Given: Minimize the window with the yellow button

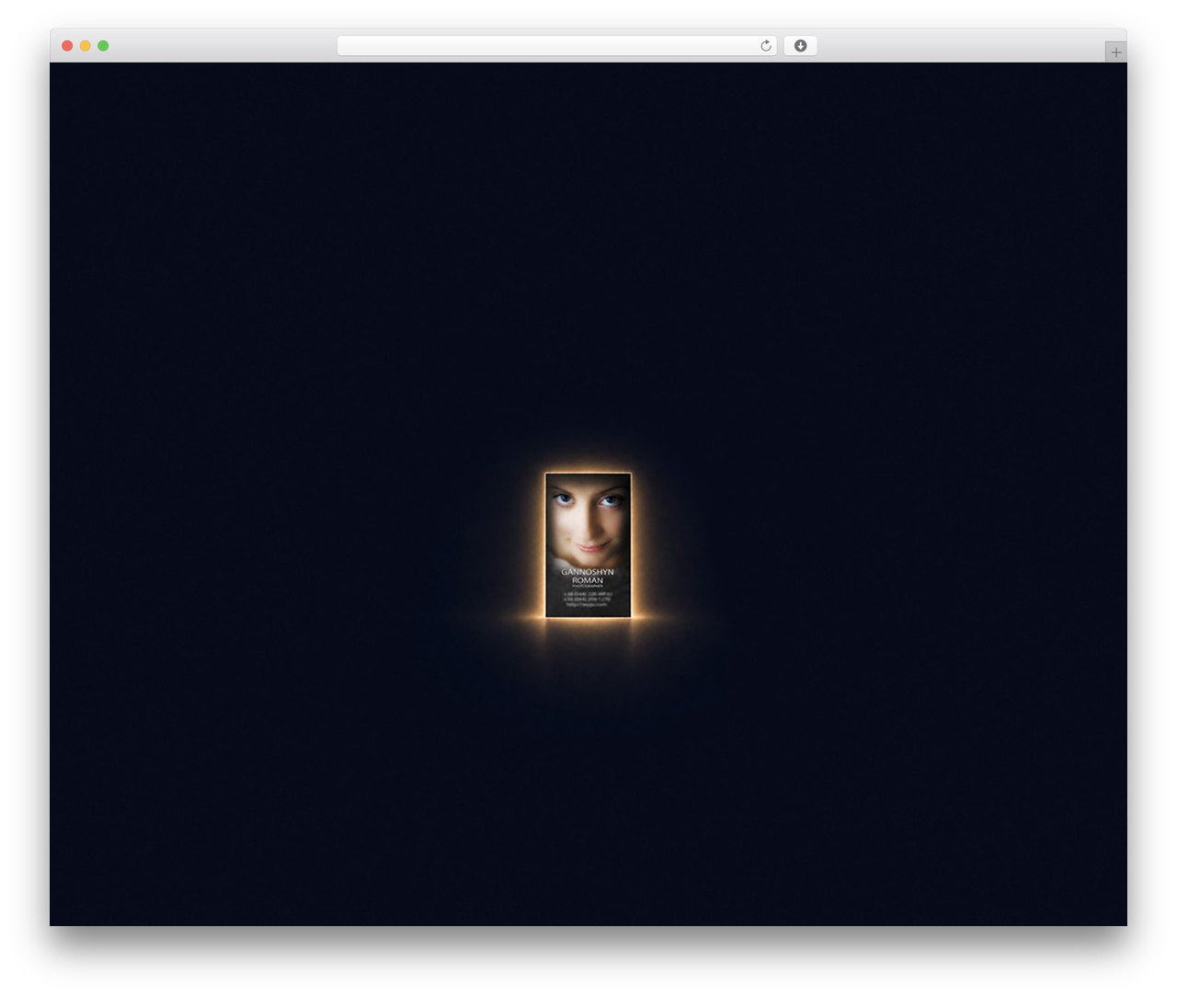Looking at the screenshot, I should [x=85, y=46].
